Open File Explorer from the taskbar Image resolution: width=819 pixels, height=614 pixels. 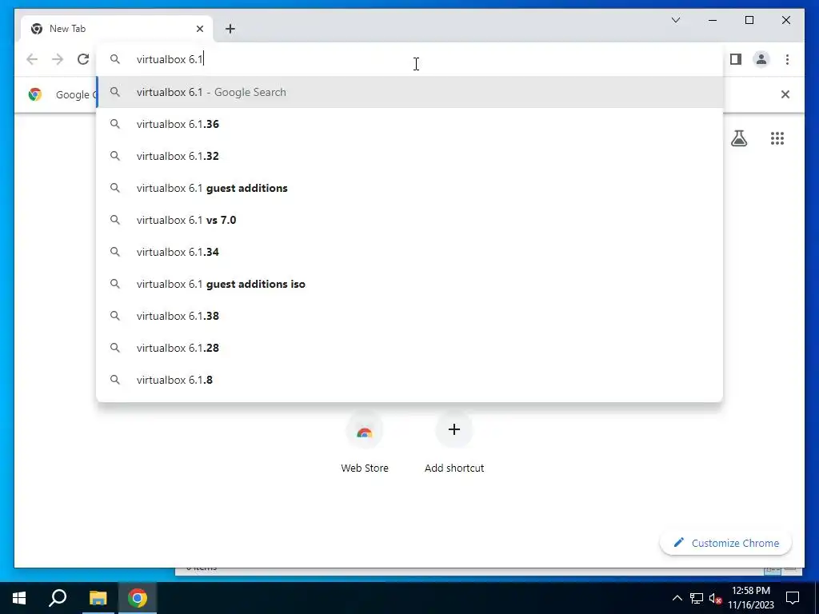(98, 598)
